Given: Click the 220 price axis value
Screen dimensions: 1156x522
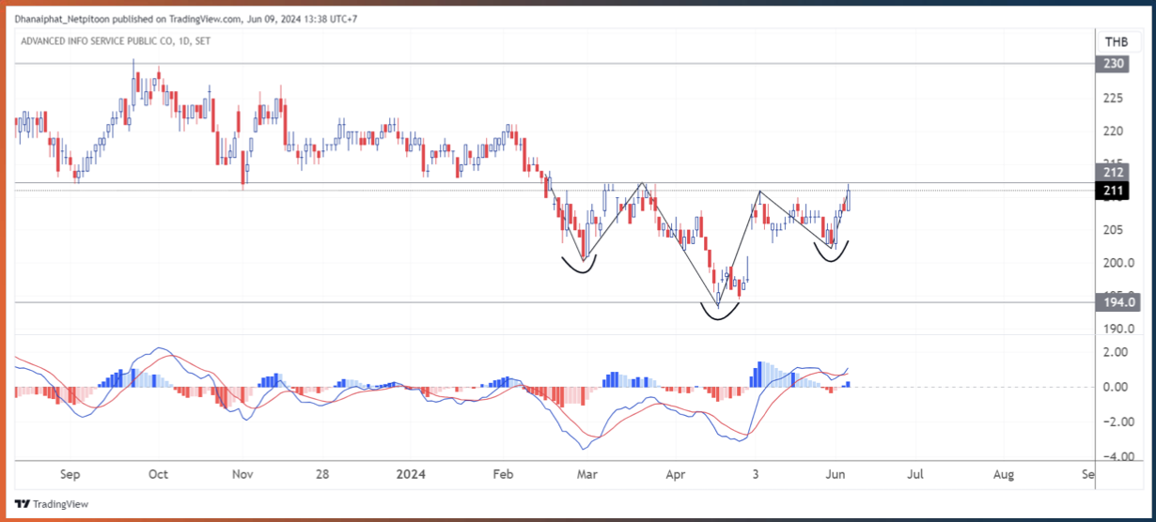Looking at the screenshot, I should click(x=1114, y=131).
